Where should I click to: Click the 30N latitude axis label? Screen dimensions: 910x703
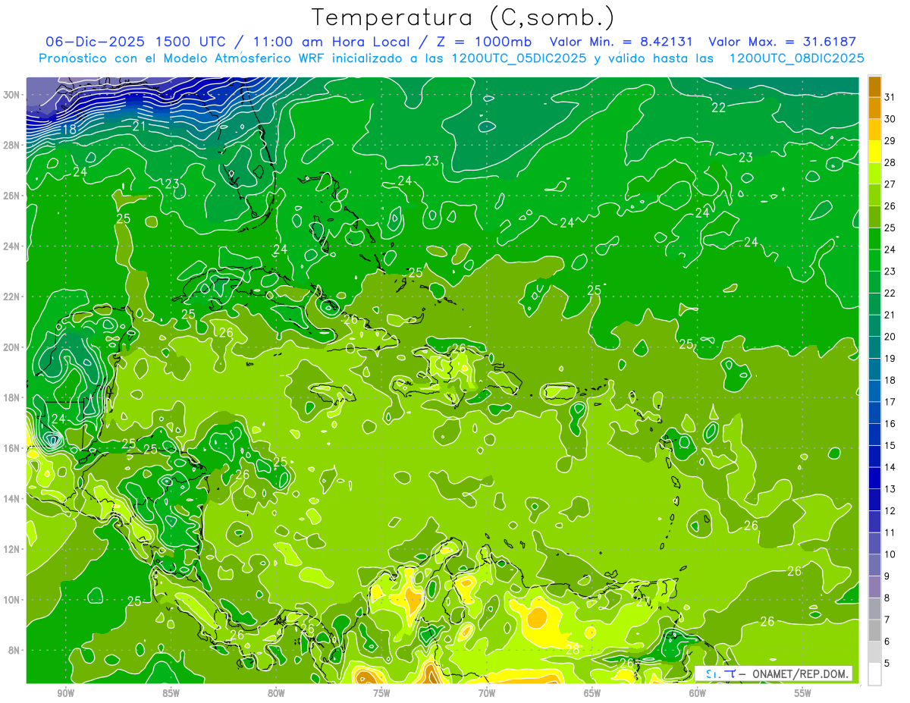(13, 95)
